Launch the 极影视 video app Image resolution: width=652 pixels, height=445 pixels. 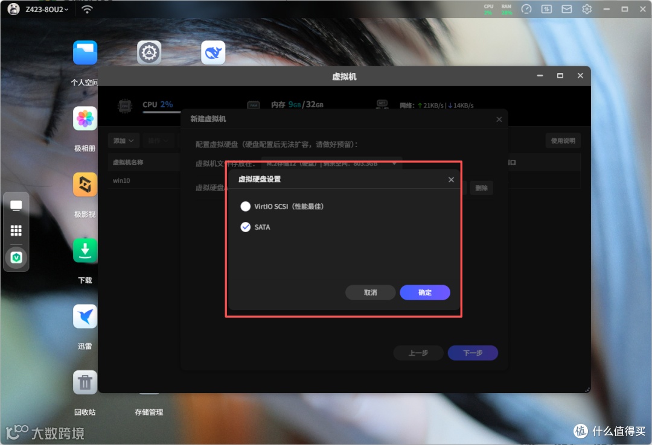click(x=85, y=185)
